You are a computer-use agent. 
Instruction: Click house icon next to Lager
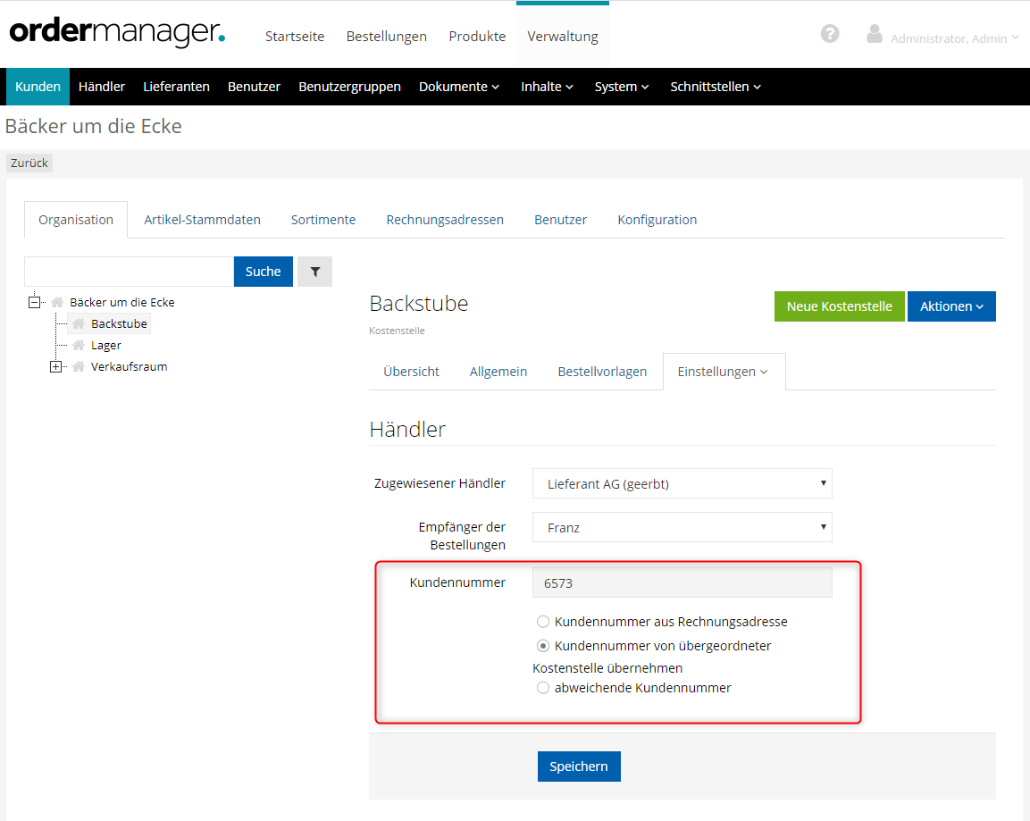point(79,346)
